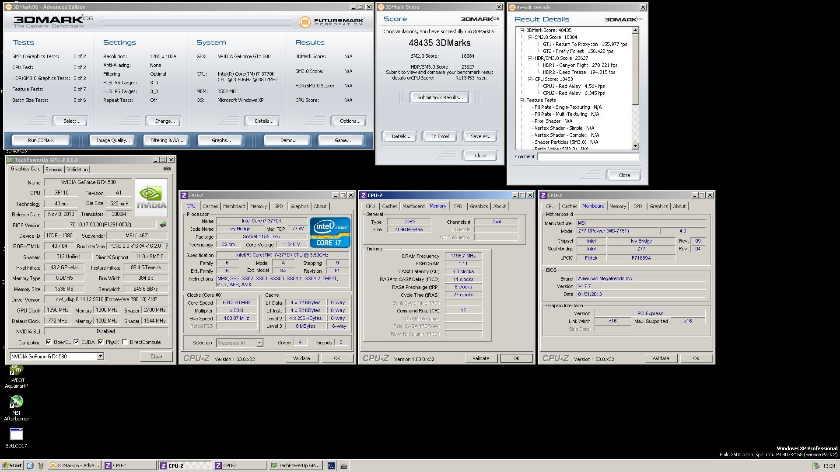840x472 pixels.
Task: Open the Windows Start button
Action: [12, 466]
